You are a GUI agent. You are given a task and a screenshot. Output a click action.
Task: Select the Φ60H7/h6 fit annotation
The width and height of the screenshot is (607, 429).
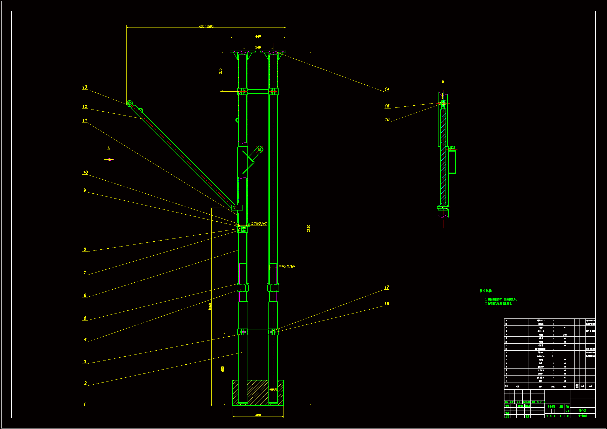pos(287,266)
